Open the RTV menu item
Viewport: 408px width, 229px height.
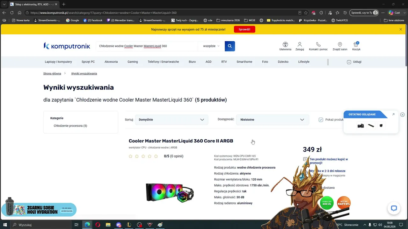(224, 62)
